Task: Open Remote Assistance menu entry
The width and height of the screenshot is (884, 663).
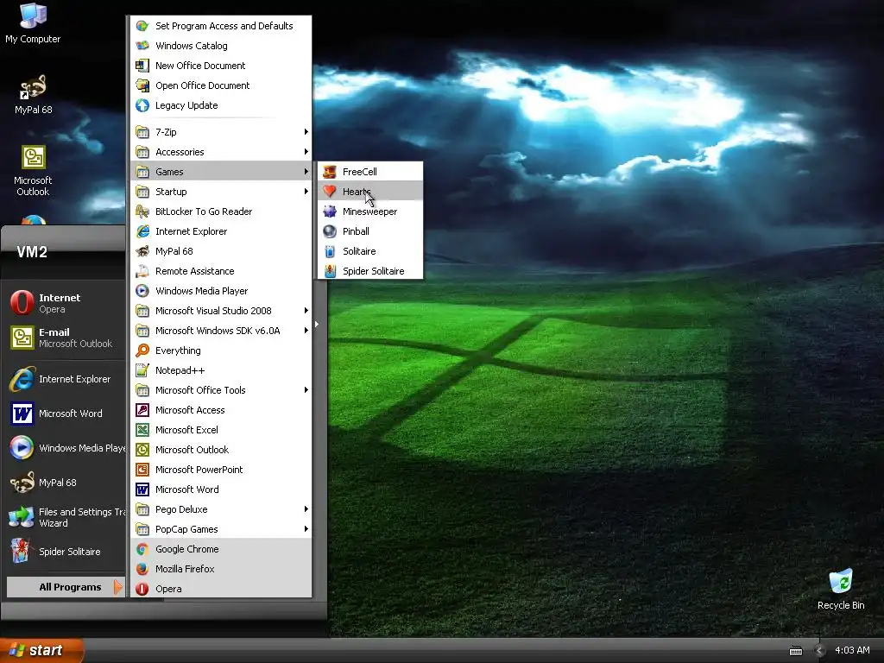Action: (x=221, y=271)
